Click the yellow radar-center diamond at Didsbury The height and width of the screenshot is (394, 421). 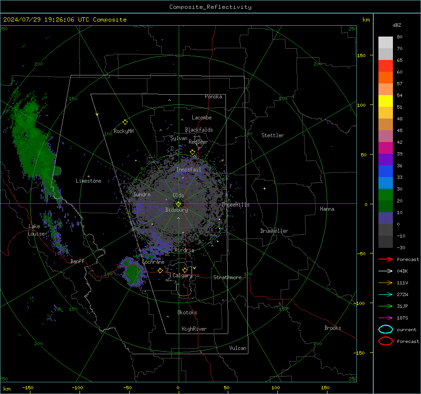click(x=178, y=204)
